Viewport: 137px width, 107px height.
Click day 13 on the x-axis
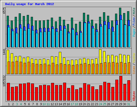coord(56,104)
